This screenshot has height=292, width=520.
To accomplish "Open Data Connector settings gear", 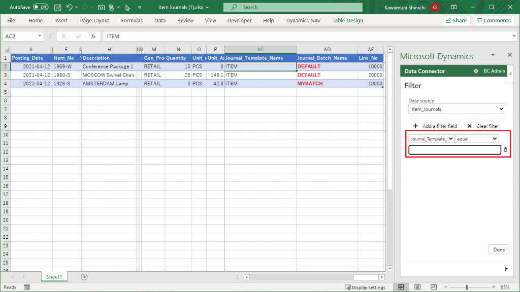I will click(x=476, y=71).
